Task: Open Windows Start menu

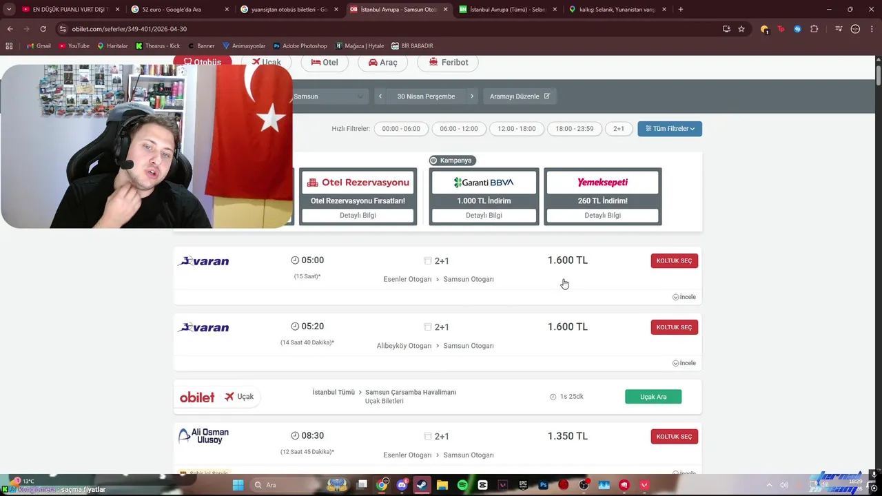Action: coord(238,485)
